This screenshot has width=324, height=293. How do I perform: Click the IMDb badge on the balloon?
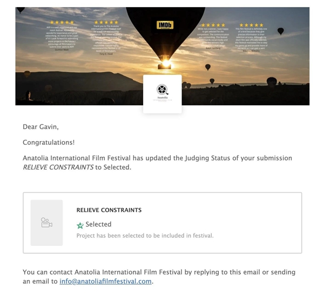pyautogui.click(x=165, y=25)
